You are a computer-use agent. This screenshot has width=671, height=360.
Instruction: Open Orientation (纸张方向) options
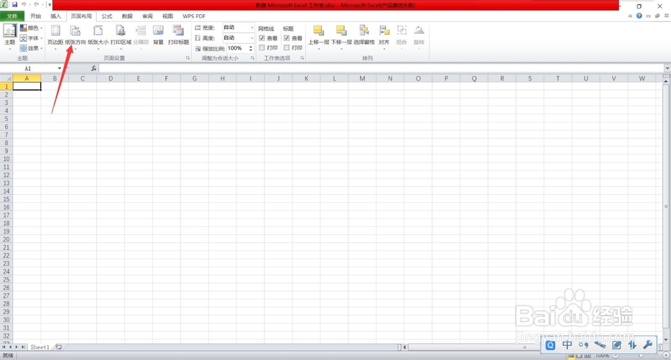pyautogui.click(x=75, y=36)
